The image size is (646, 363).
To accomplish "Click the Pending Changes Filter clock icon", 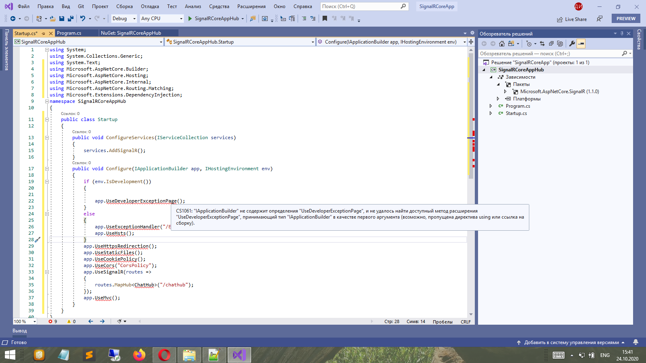I will (x=529, y=44).
